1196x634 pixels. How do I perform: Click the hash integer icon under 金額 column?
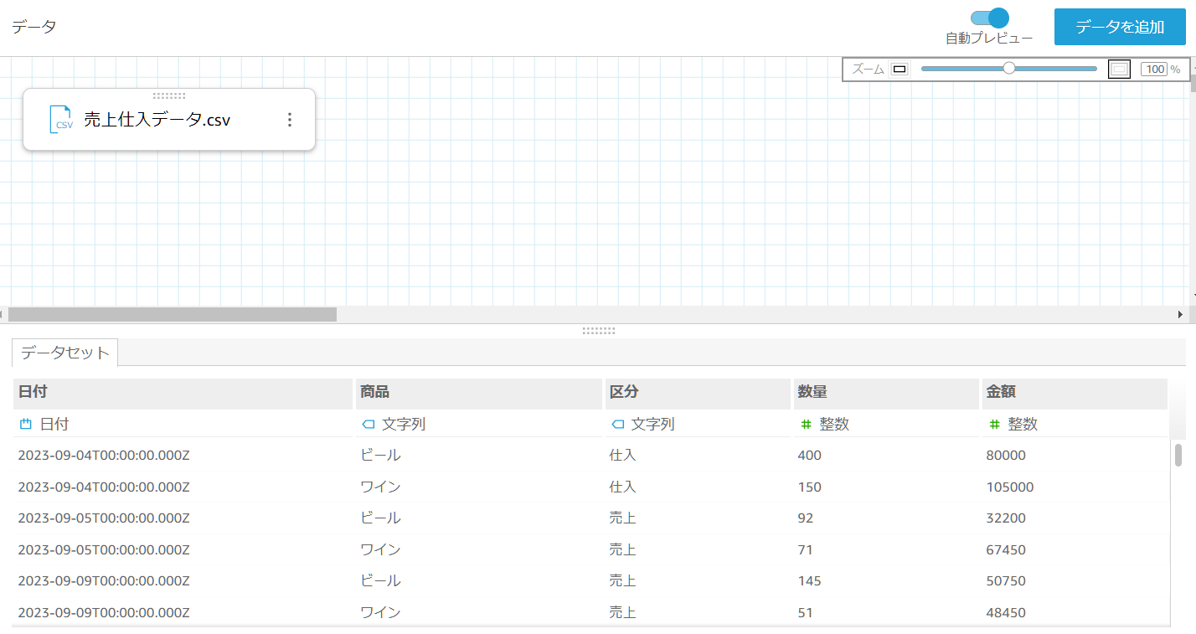(x=994, y=425)
